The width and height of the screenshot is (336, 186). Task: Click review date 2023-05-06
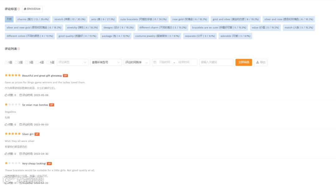point(41,95)
